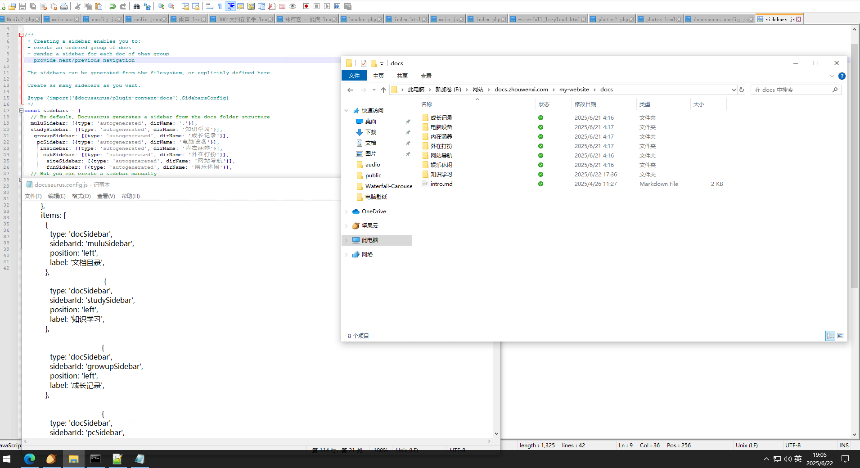Collapse the 快速访问 tree node
Screen dimensions: 860x468
347,111
